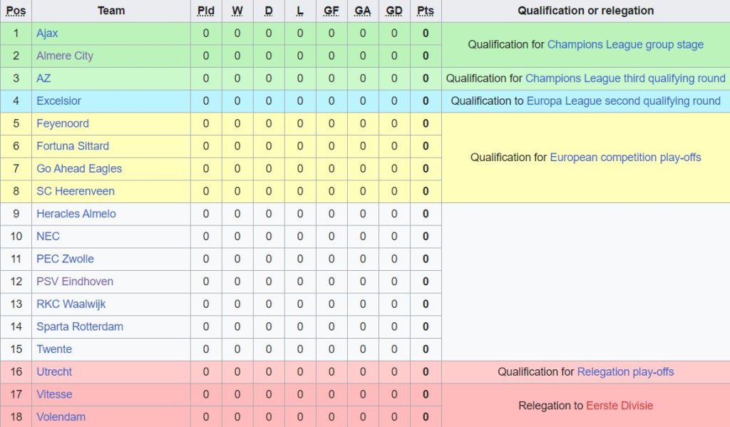Open the Volendam team link

(61, 417)
